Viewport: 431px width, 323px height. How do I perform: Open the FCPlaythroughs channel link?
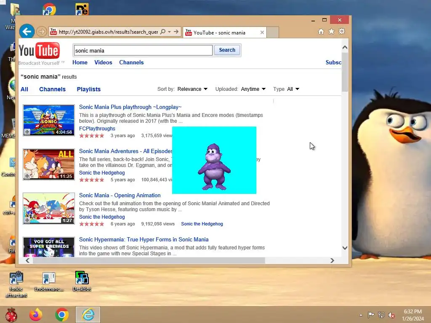tap(97, 129)
